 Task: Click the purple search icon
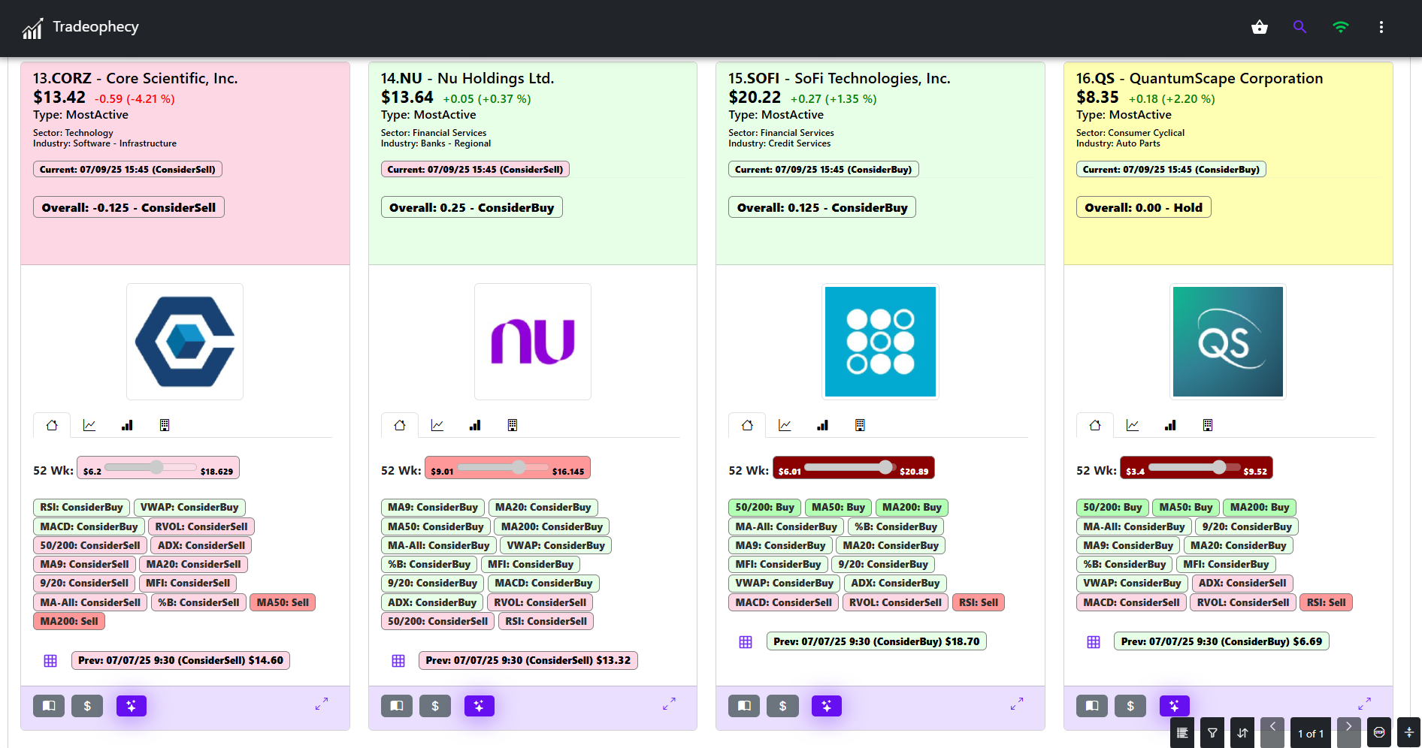(x=1299, y=27)
